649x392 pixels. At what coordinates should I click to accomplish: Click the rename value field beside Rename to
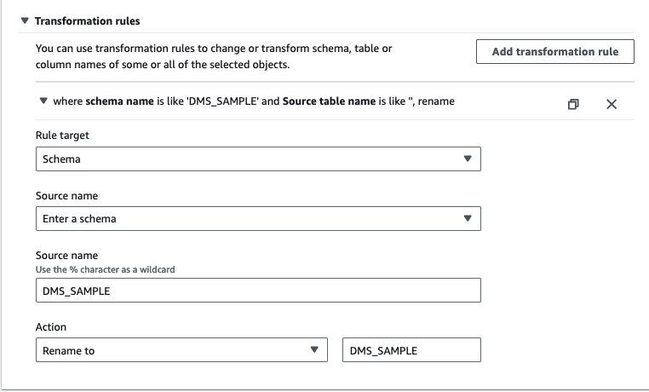point(411,350)
